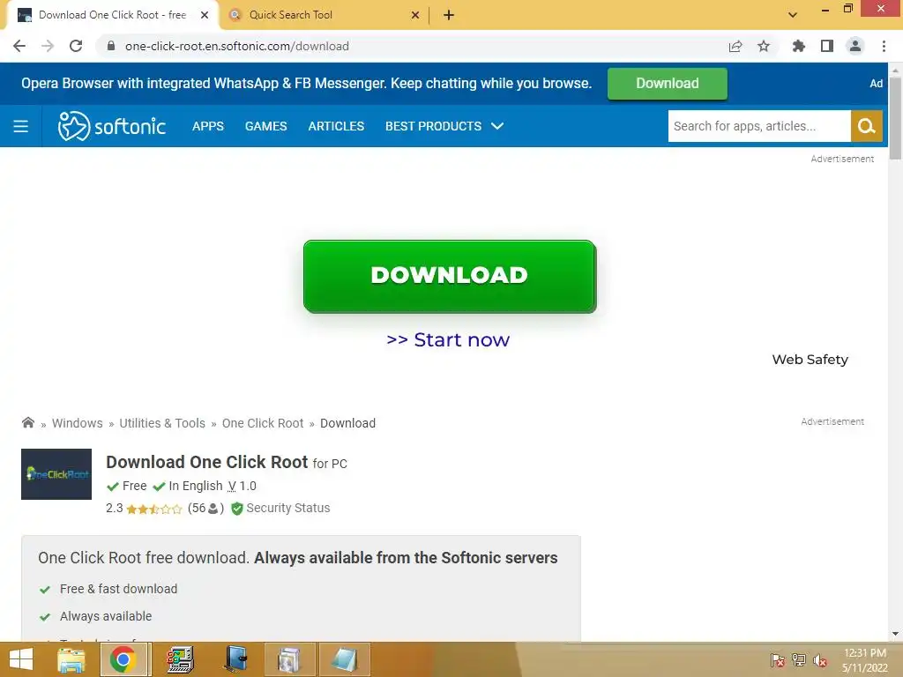Open One Click Root breadcrumb link

coord(263,423)
